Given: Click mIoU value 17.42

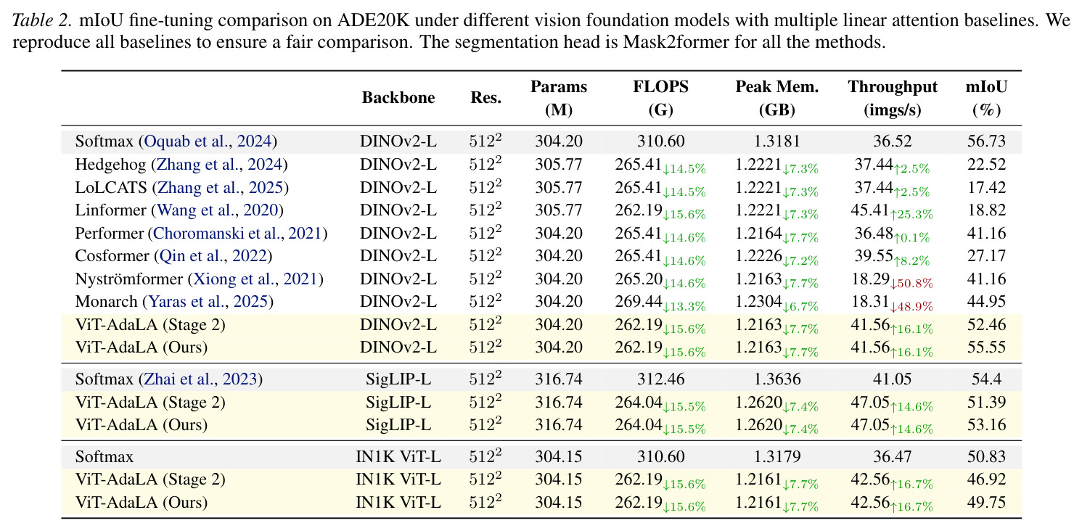Looking at the screenshot, I should pos(986,188).
